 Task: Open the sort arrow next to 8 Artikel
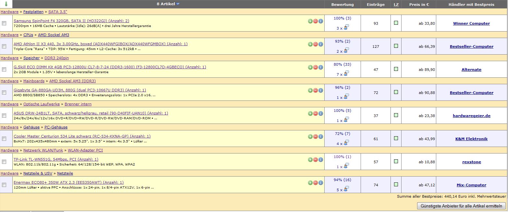pos(178,4)
